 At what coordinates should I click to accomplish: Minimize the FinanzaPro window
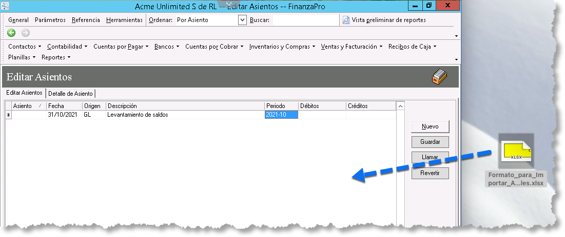pyautogui.click(x=415, y=6)
